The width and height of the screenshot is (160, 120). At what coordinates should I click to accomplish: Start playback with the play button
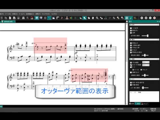click(150, 18)
